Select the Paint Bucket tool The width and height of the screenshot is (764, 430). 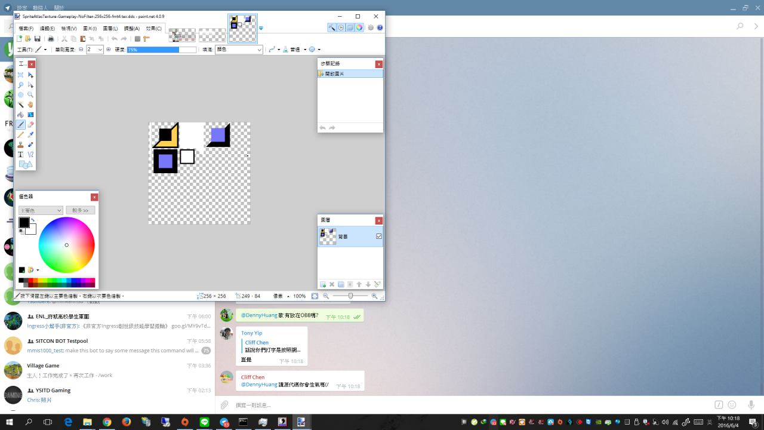[21, 115]
